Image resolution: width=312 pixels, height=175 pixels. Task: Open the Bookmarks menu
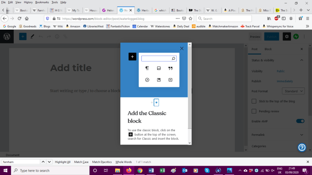(42, 2)
